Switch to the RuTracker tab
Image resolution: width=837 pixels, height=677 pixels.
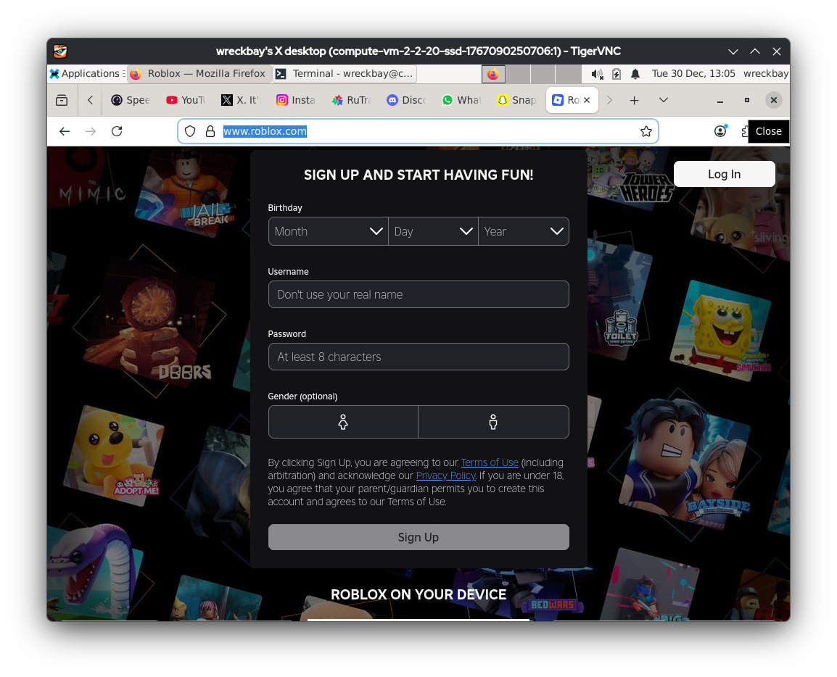tap(351, 100)
